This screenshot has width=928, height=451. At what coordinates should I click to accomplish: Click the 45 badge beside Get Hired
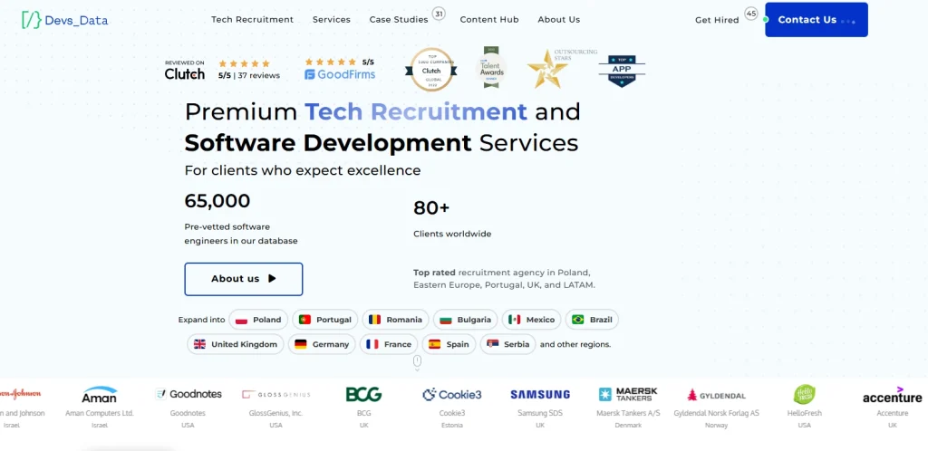point(751,14)
